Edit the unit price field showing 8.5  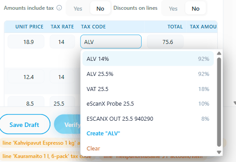(26, 102)
